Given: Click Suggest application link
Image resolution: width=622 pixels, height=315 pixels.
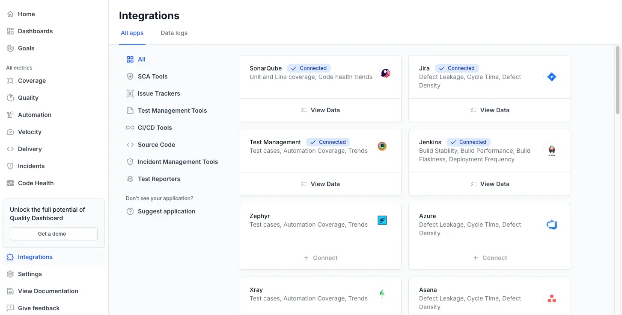Looking at the screenshot, I should pyautogui.click(x=167, y=211).
